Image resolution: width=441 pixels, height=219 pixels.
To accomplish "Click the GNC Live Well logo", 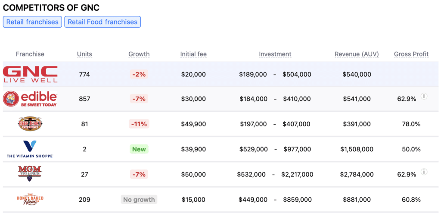I will [30, 74].
